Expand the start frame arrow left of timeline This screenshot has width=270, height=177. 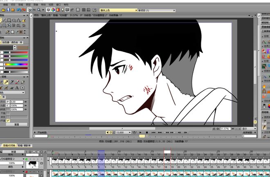(x=35, y=132)
